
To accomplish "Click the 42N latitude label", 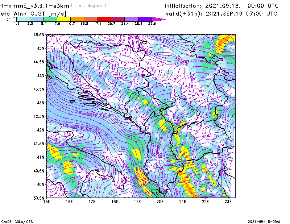I will pos(41,130).
